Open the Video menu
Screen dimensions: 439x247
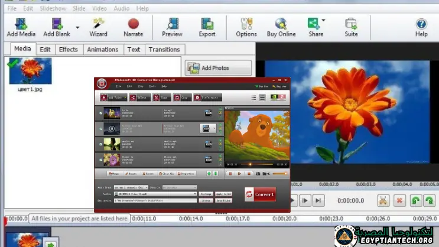point(99,8)
